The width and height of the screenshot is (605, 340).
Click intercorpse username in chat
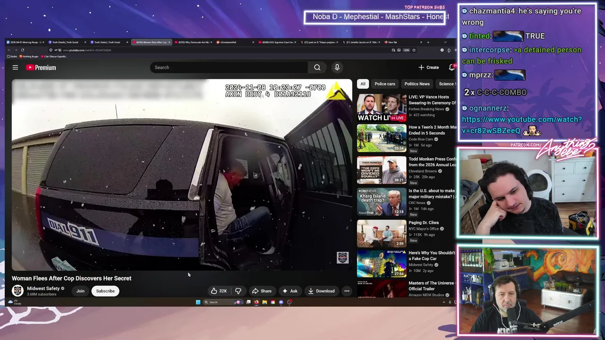tap(490, 50)
